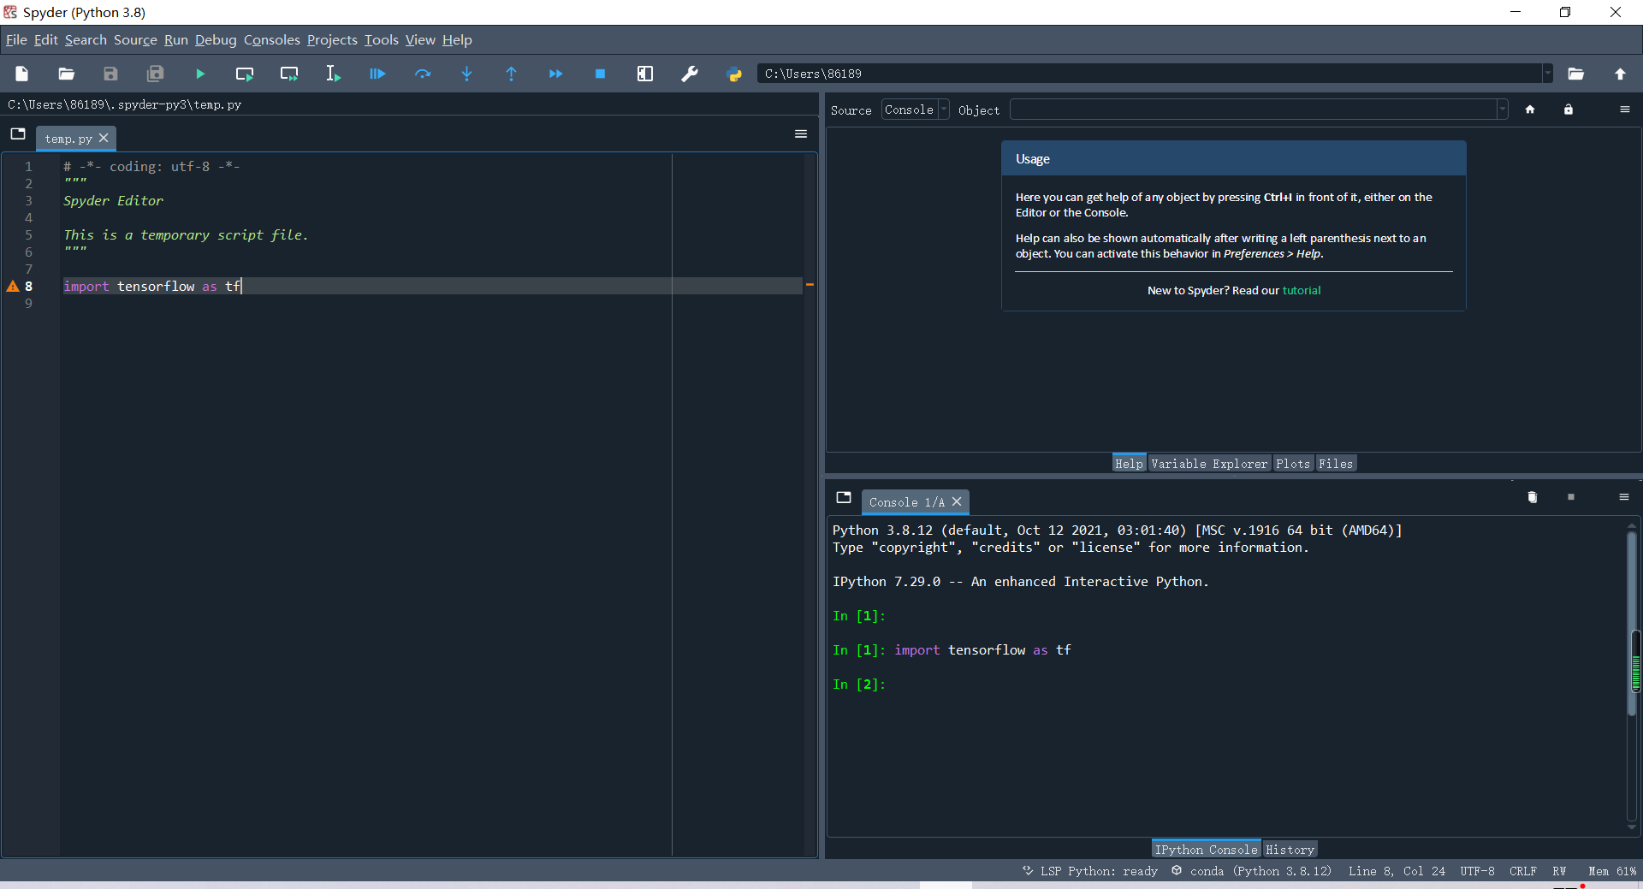The width and height of the screenshot is (1643, 889).
Task: Open the File menu
Action: coord(16,40)
